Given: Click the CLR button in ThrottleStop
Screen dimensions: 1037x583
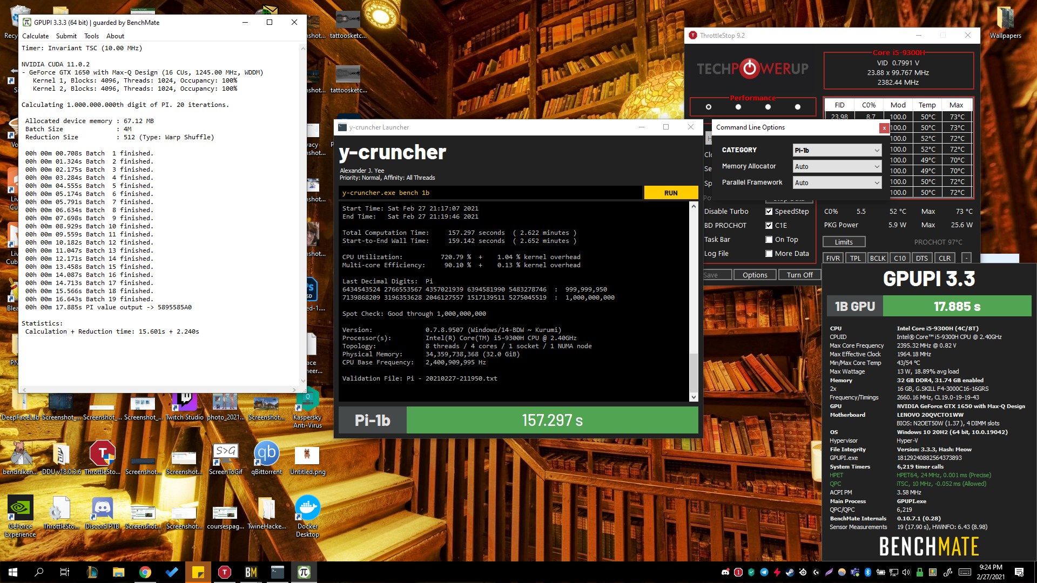Looking at the screenshot, I should click(x=945, y=258).
